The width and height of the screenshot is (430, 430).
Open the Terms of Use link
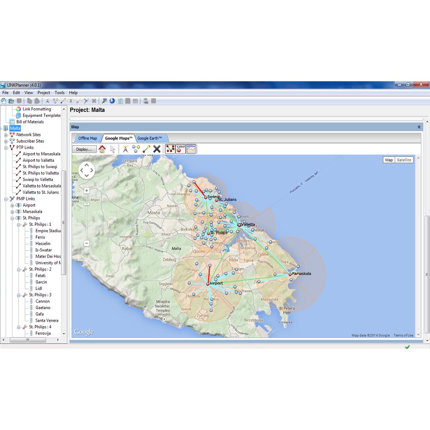tap(403, 335)
